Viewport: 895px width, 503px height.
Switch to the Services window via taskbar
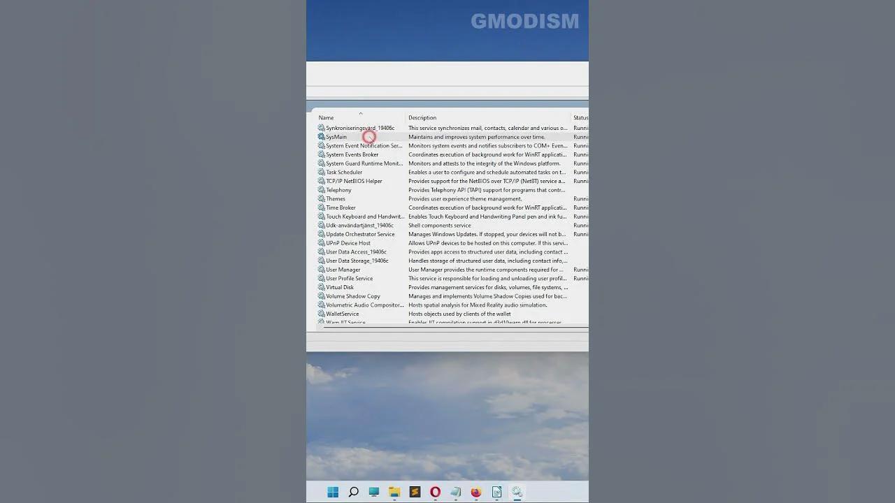coord(516,492)
